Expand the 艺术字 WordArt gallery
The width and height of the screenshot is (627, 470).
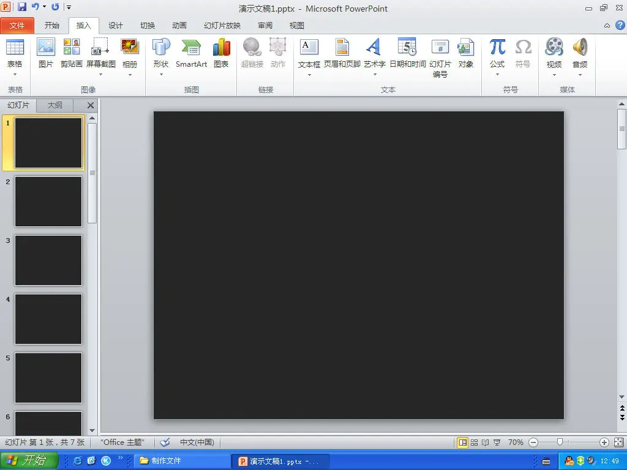tap(374, 69)
